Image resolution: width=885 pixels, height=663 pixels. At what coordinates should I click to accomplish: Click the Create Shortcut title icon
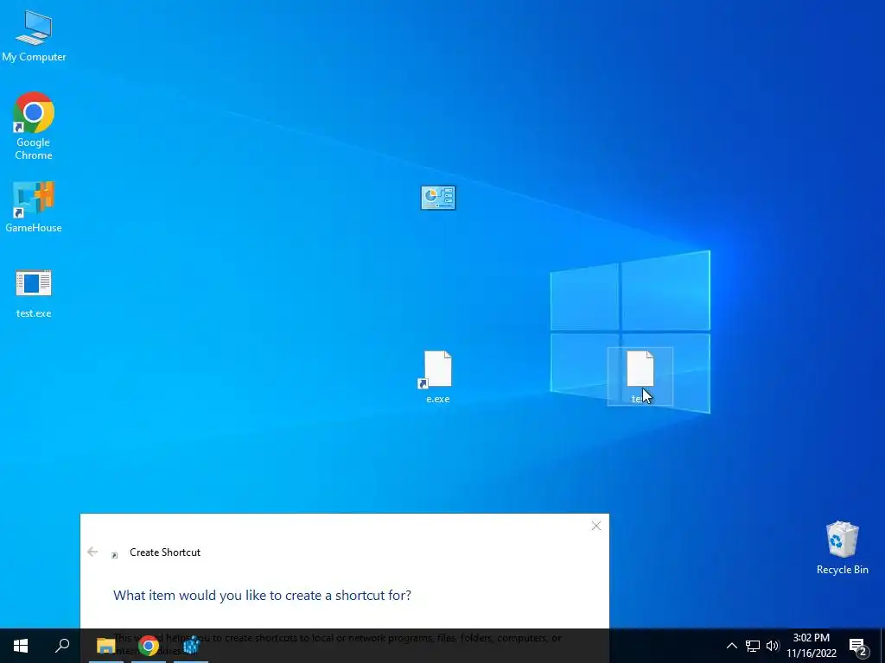(x=114, y=555)
